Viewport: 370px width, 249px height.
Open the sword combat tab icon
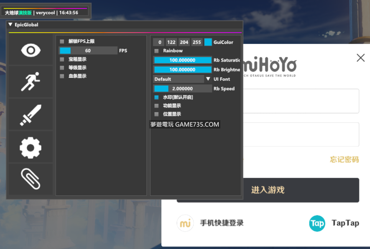31,115
